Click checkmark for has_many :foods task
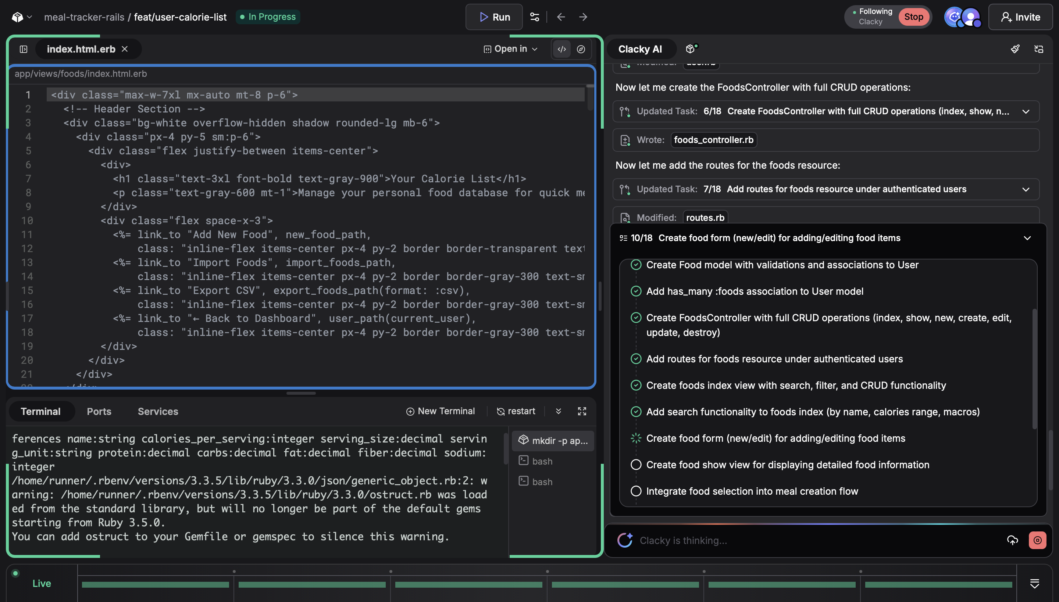 click(x=636, y=291)
